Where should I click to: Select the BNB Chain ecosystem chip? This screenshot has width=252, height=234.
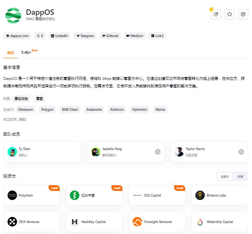tap(70, 110)
